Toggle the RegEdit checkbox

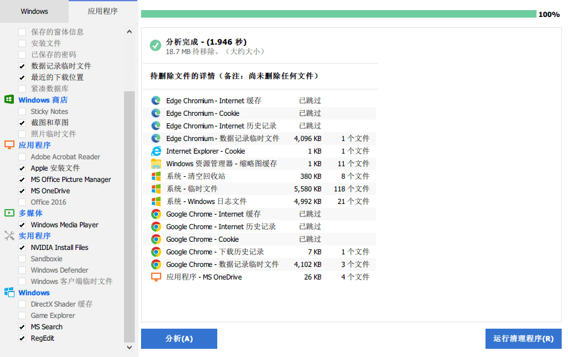[22, 338]
